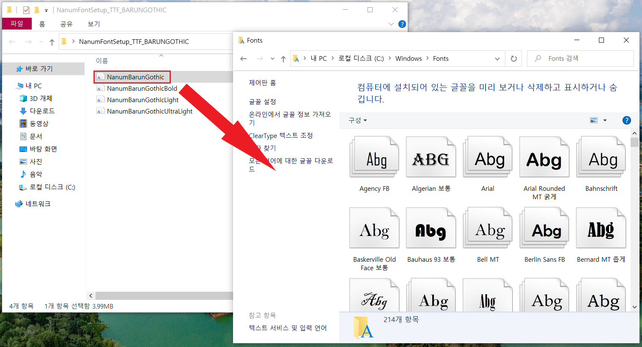This screenshot has height=347, width=642.
Task: Open view options dropdown arrow in Fonts
Action: (x=605, y=120)
